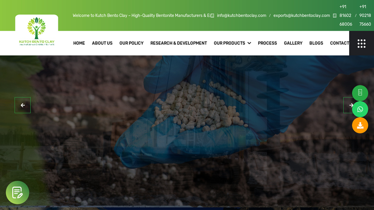The width and height of the screenshot is (374, 210).
Task: Click the green phone call floating button
Action: pyautogui.click(x=360, y=92)
